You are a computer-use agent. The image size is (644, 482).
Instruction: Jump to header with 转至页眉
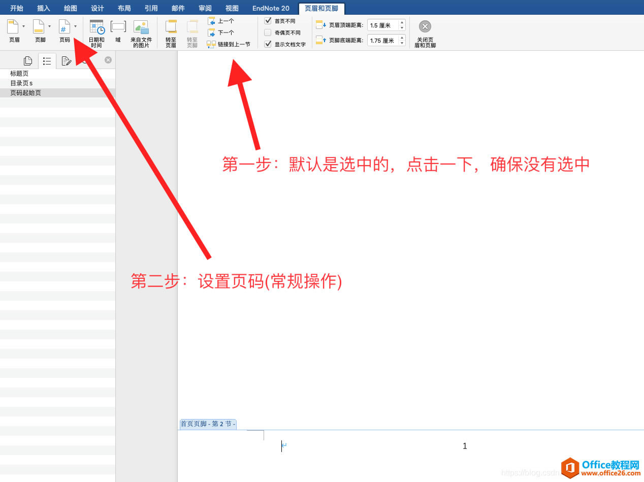(170, 31)
